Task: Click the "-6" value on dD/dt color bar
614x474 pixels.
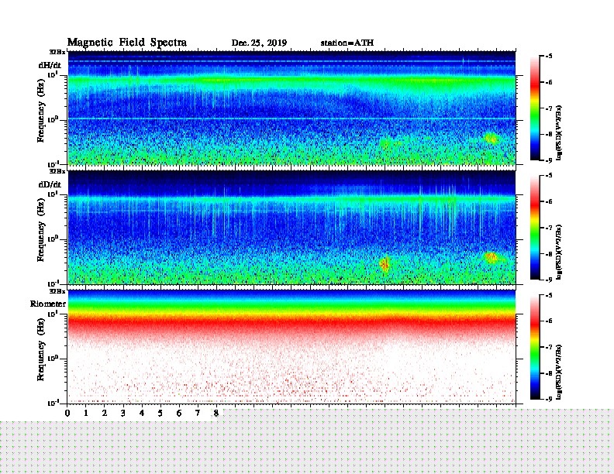Action: point(549,202)
